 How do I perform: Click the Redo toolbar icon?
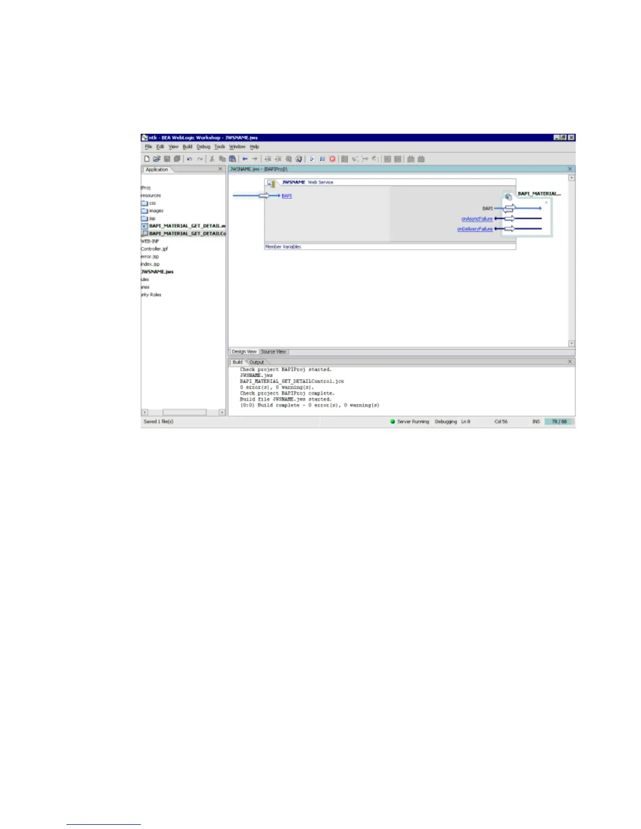point(200,159)
